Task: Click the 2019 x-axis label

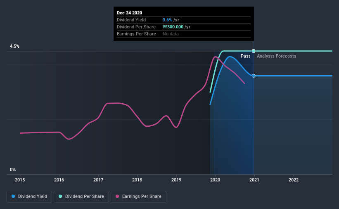Action: pyautogui.click(x=176, y=180)
